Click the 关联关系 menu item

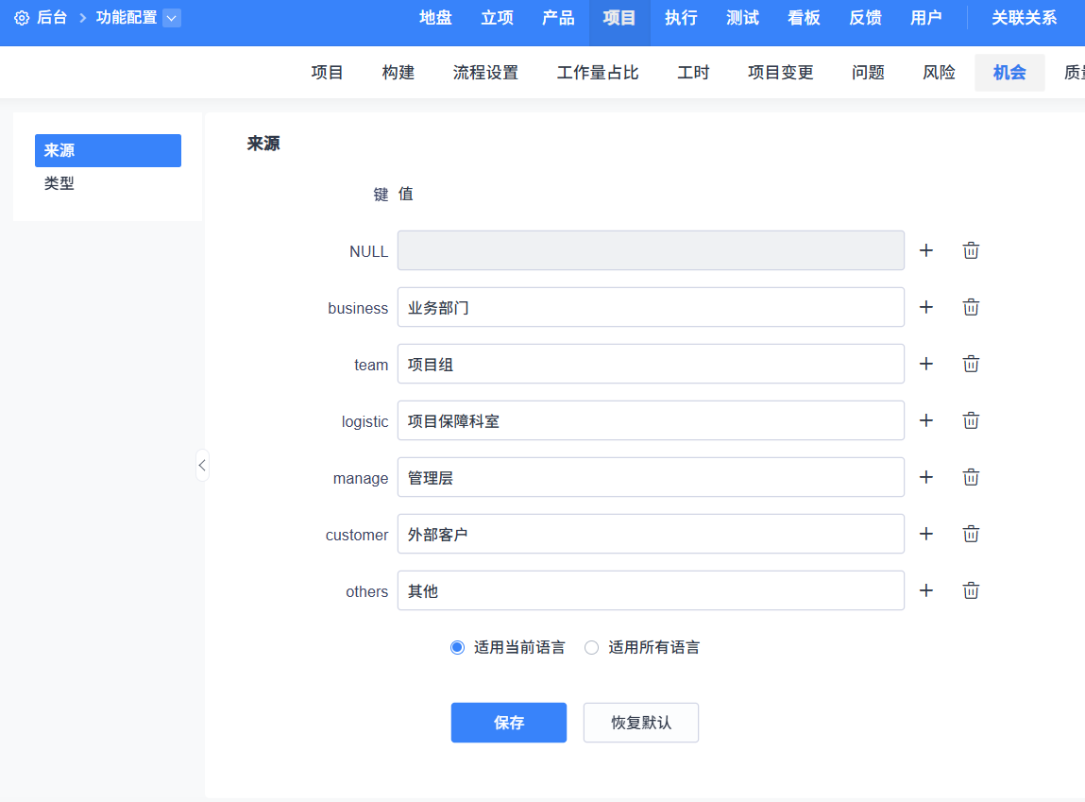(1024, 18)
